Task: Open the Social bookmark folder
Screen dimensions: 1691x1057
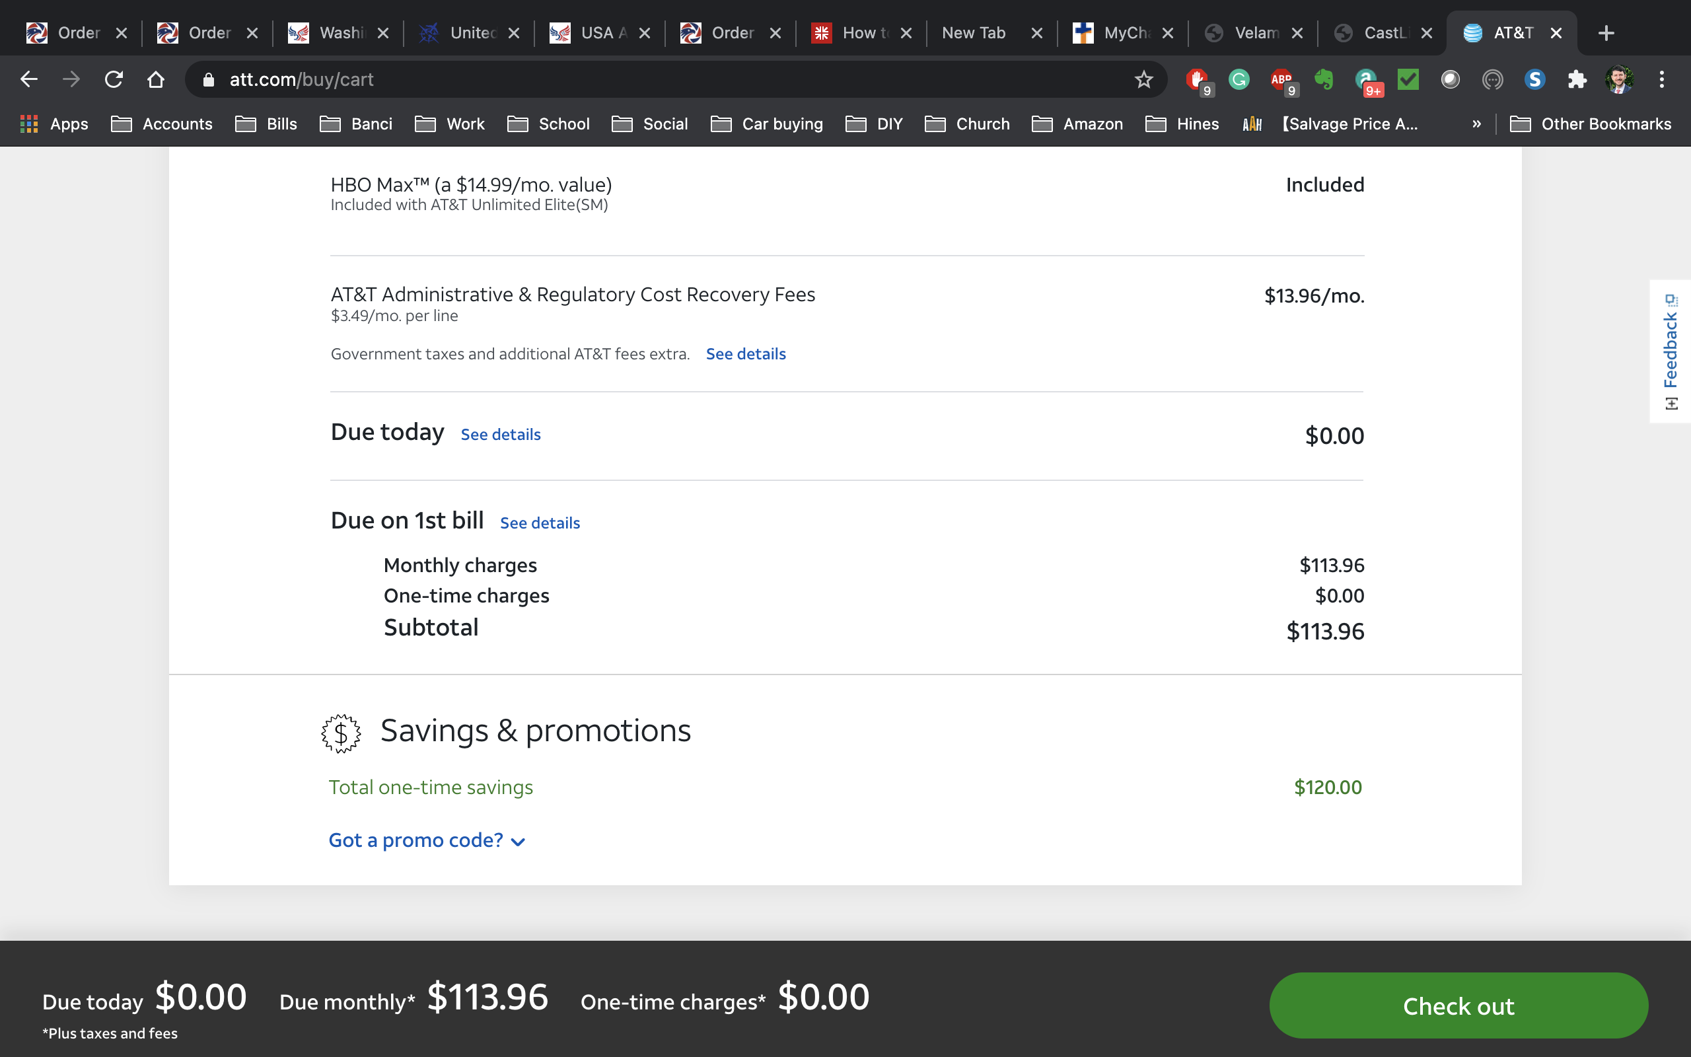Action: click(x=649, y=124)
